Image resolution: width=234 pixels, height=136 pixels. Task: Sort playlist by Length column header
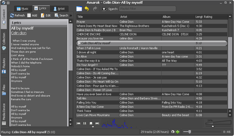(x=199, y=17)
